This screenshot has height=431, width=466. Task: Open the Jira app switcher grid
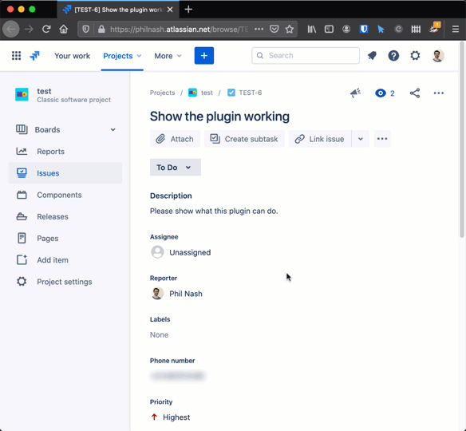pyautogui.click(x=16, y=56)
